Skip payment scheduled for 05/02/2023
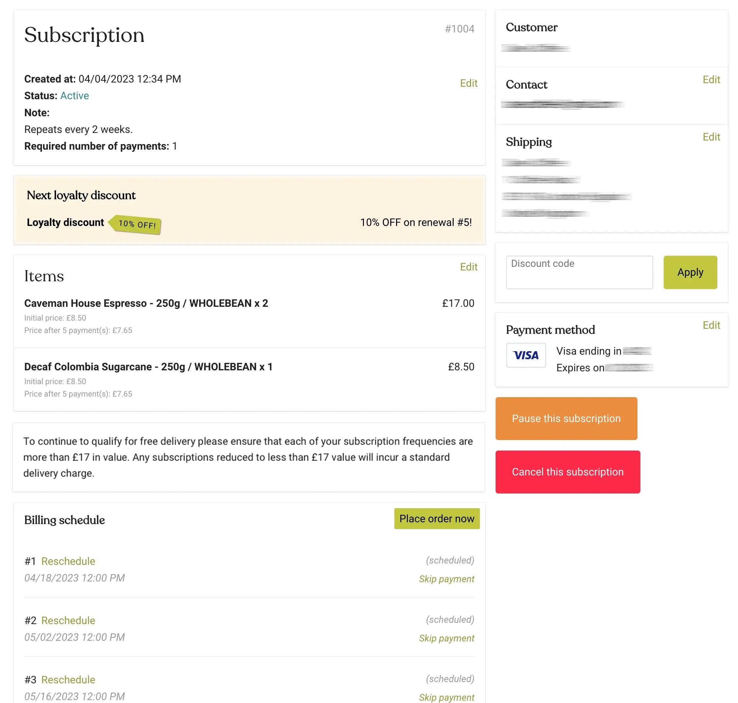Screen dimensions: 738x703 (446, 638)
